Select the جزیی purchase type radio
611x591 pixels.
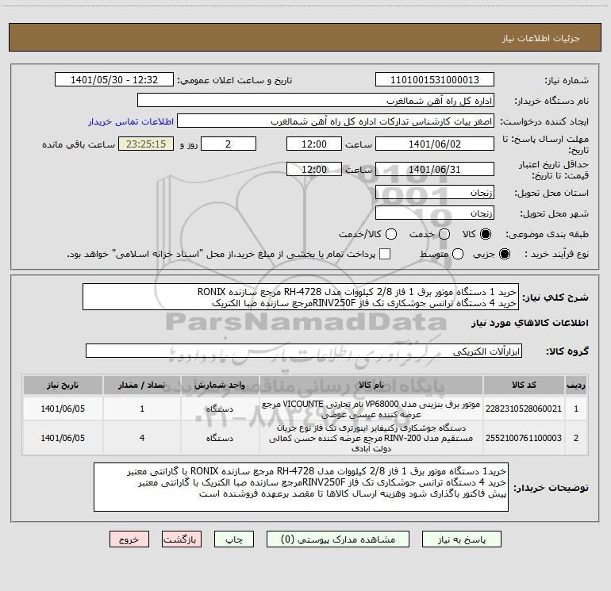point(504,254)
